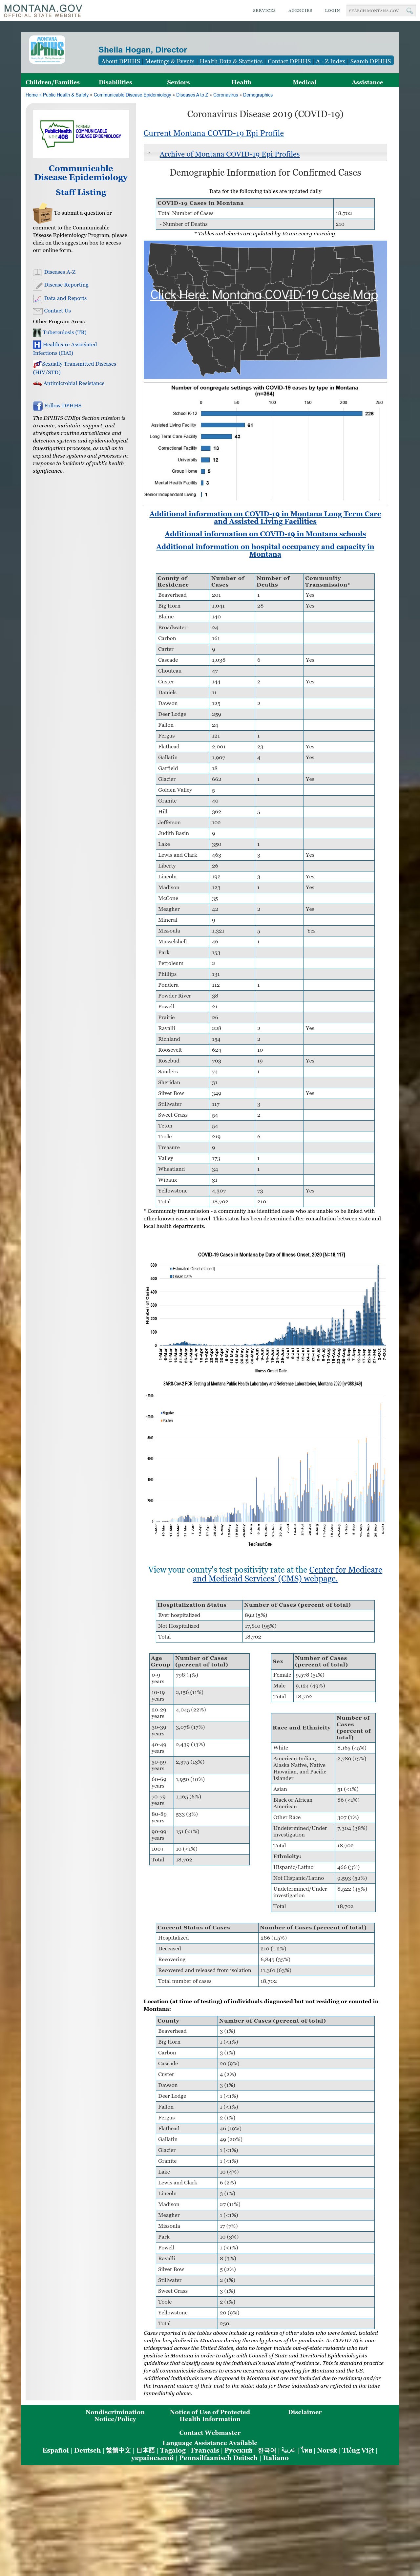Viewport: 420px width, 2576px height.
Task: Select the Medical navigation tab
Action: 304,82
